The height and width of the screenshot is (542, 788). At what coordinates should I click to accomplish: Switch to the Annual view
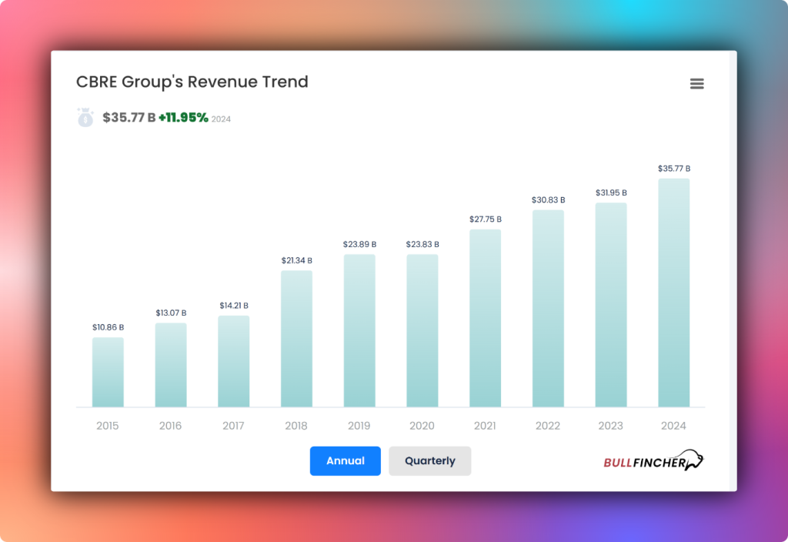click(346, 460)
